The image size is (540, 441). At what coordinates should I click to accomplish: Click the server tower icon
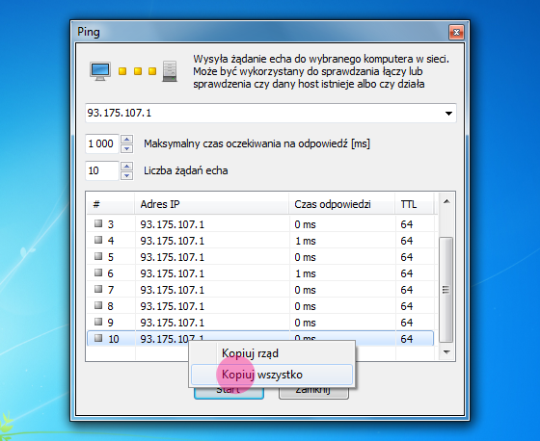pos(170,71)
